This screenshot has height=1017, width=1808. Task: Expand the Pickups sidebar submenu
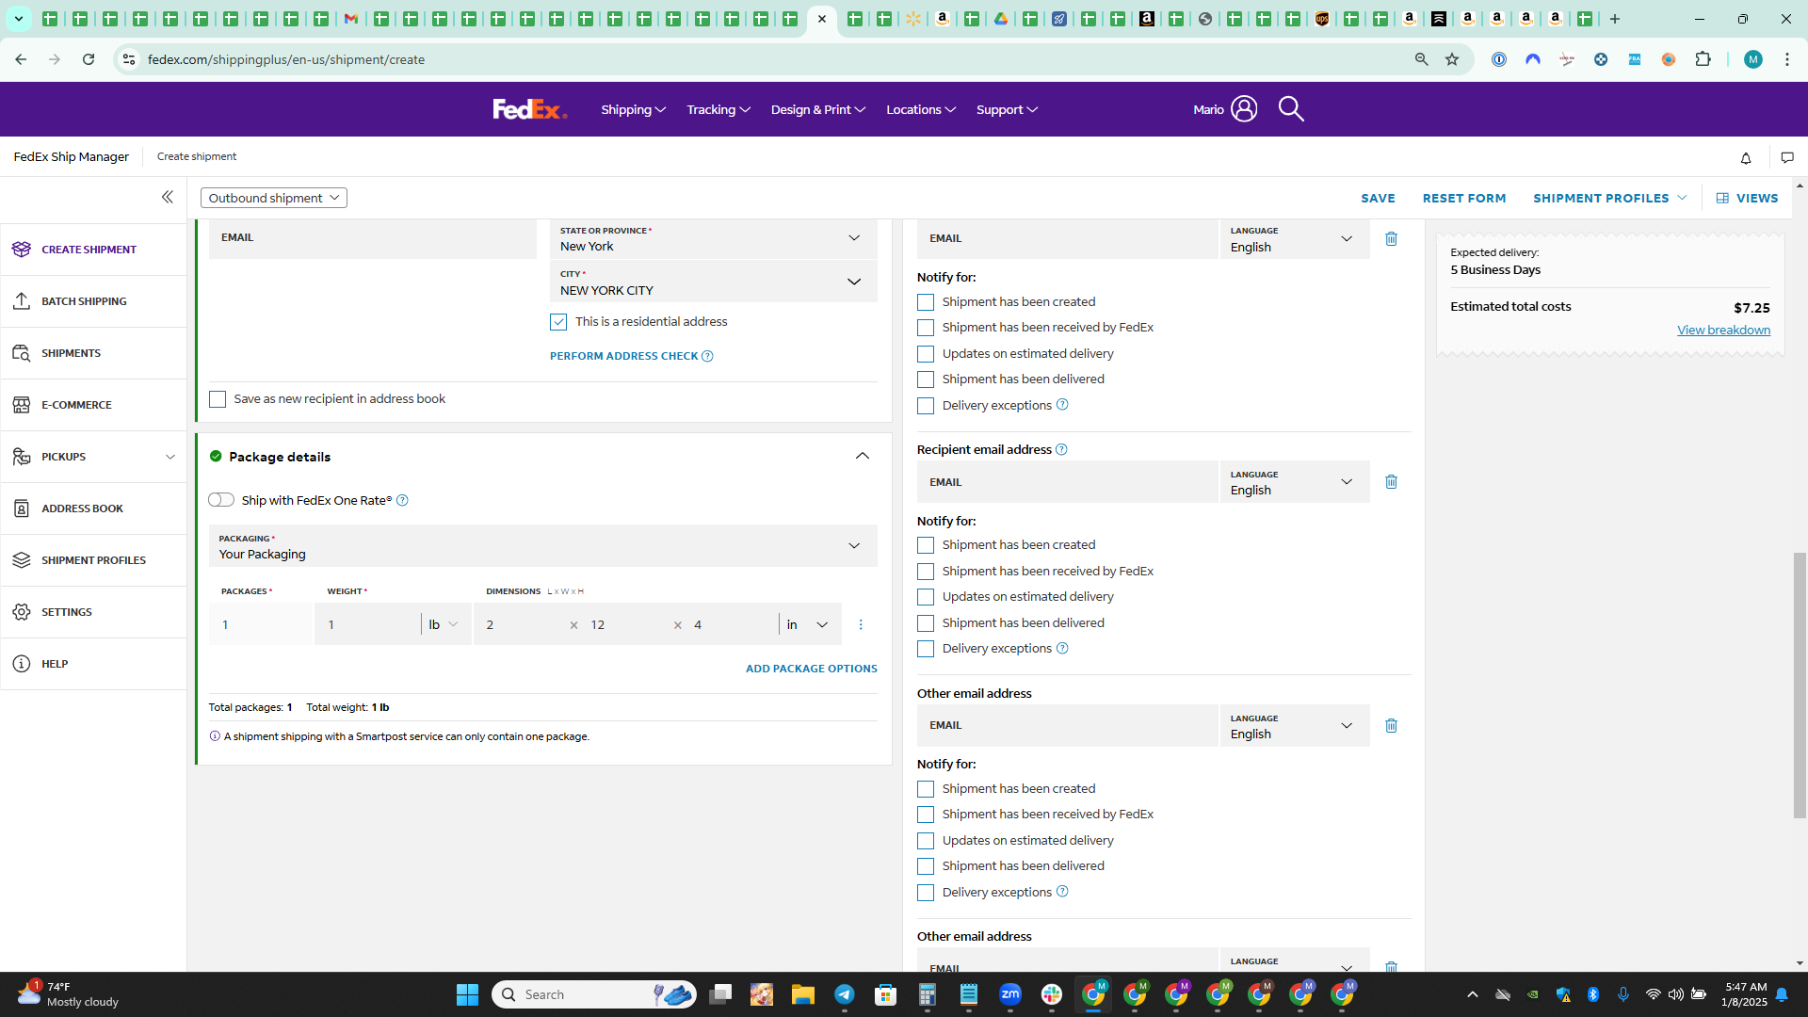tap(170, 457)
